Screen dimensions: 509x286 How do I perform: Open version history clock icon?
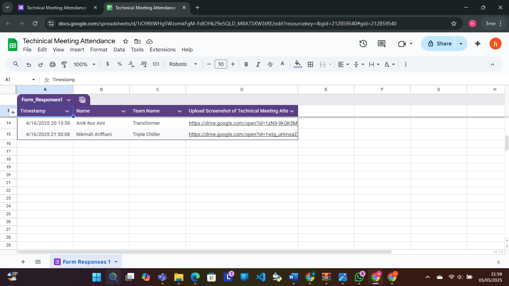click(363, 44)
